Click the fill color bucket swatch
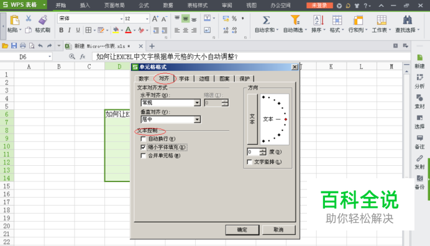 coord(116,30)
